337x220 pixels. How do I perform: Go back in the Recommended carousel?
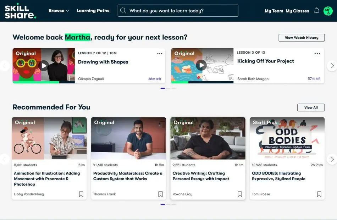click(5, 159)
